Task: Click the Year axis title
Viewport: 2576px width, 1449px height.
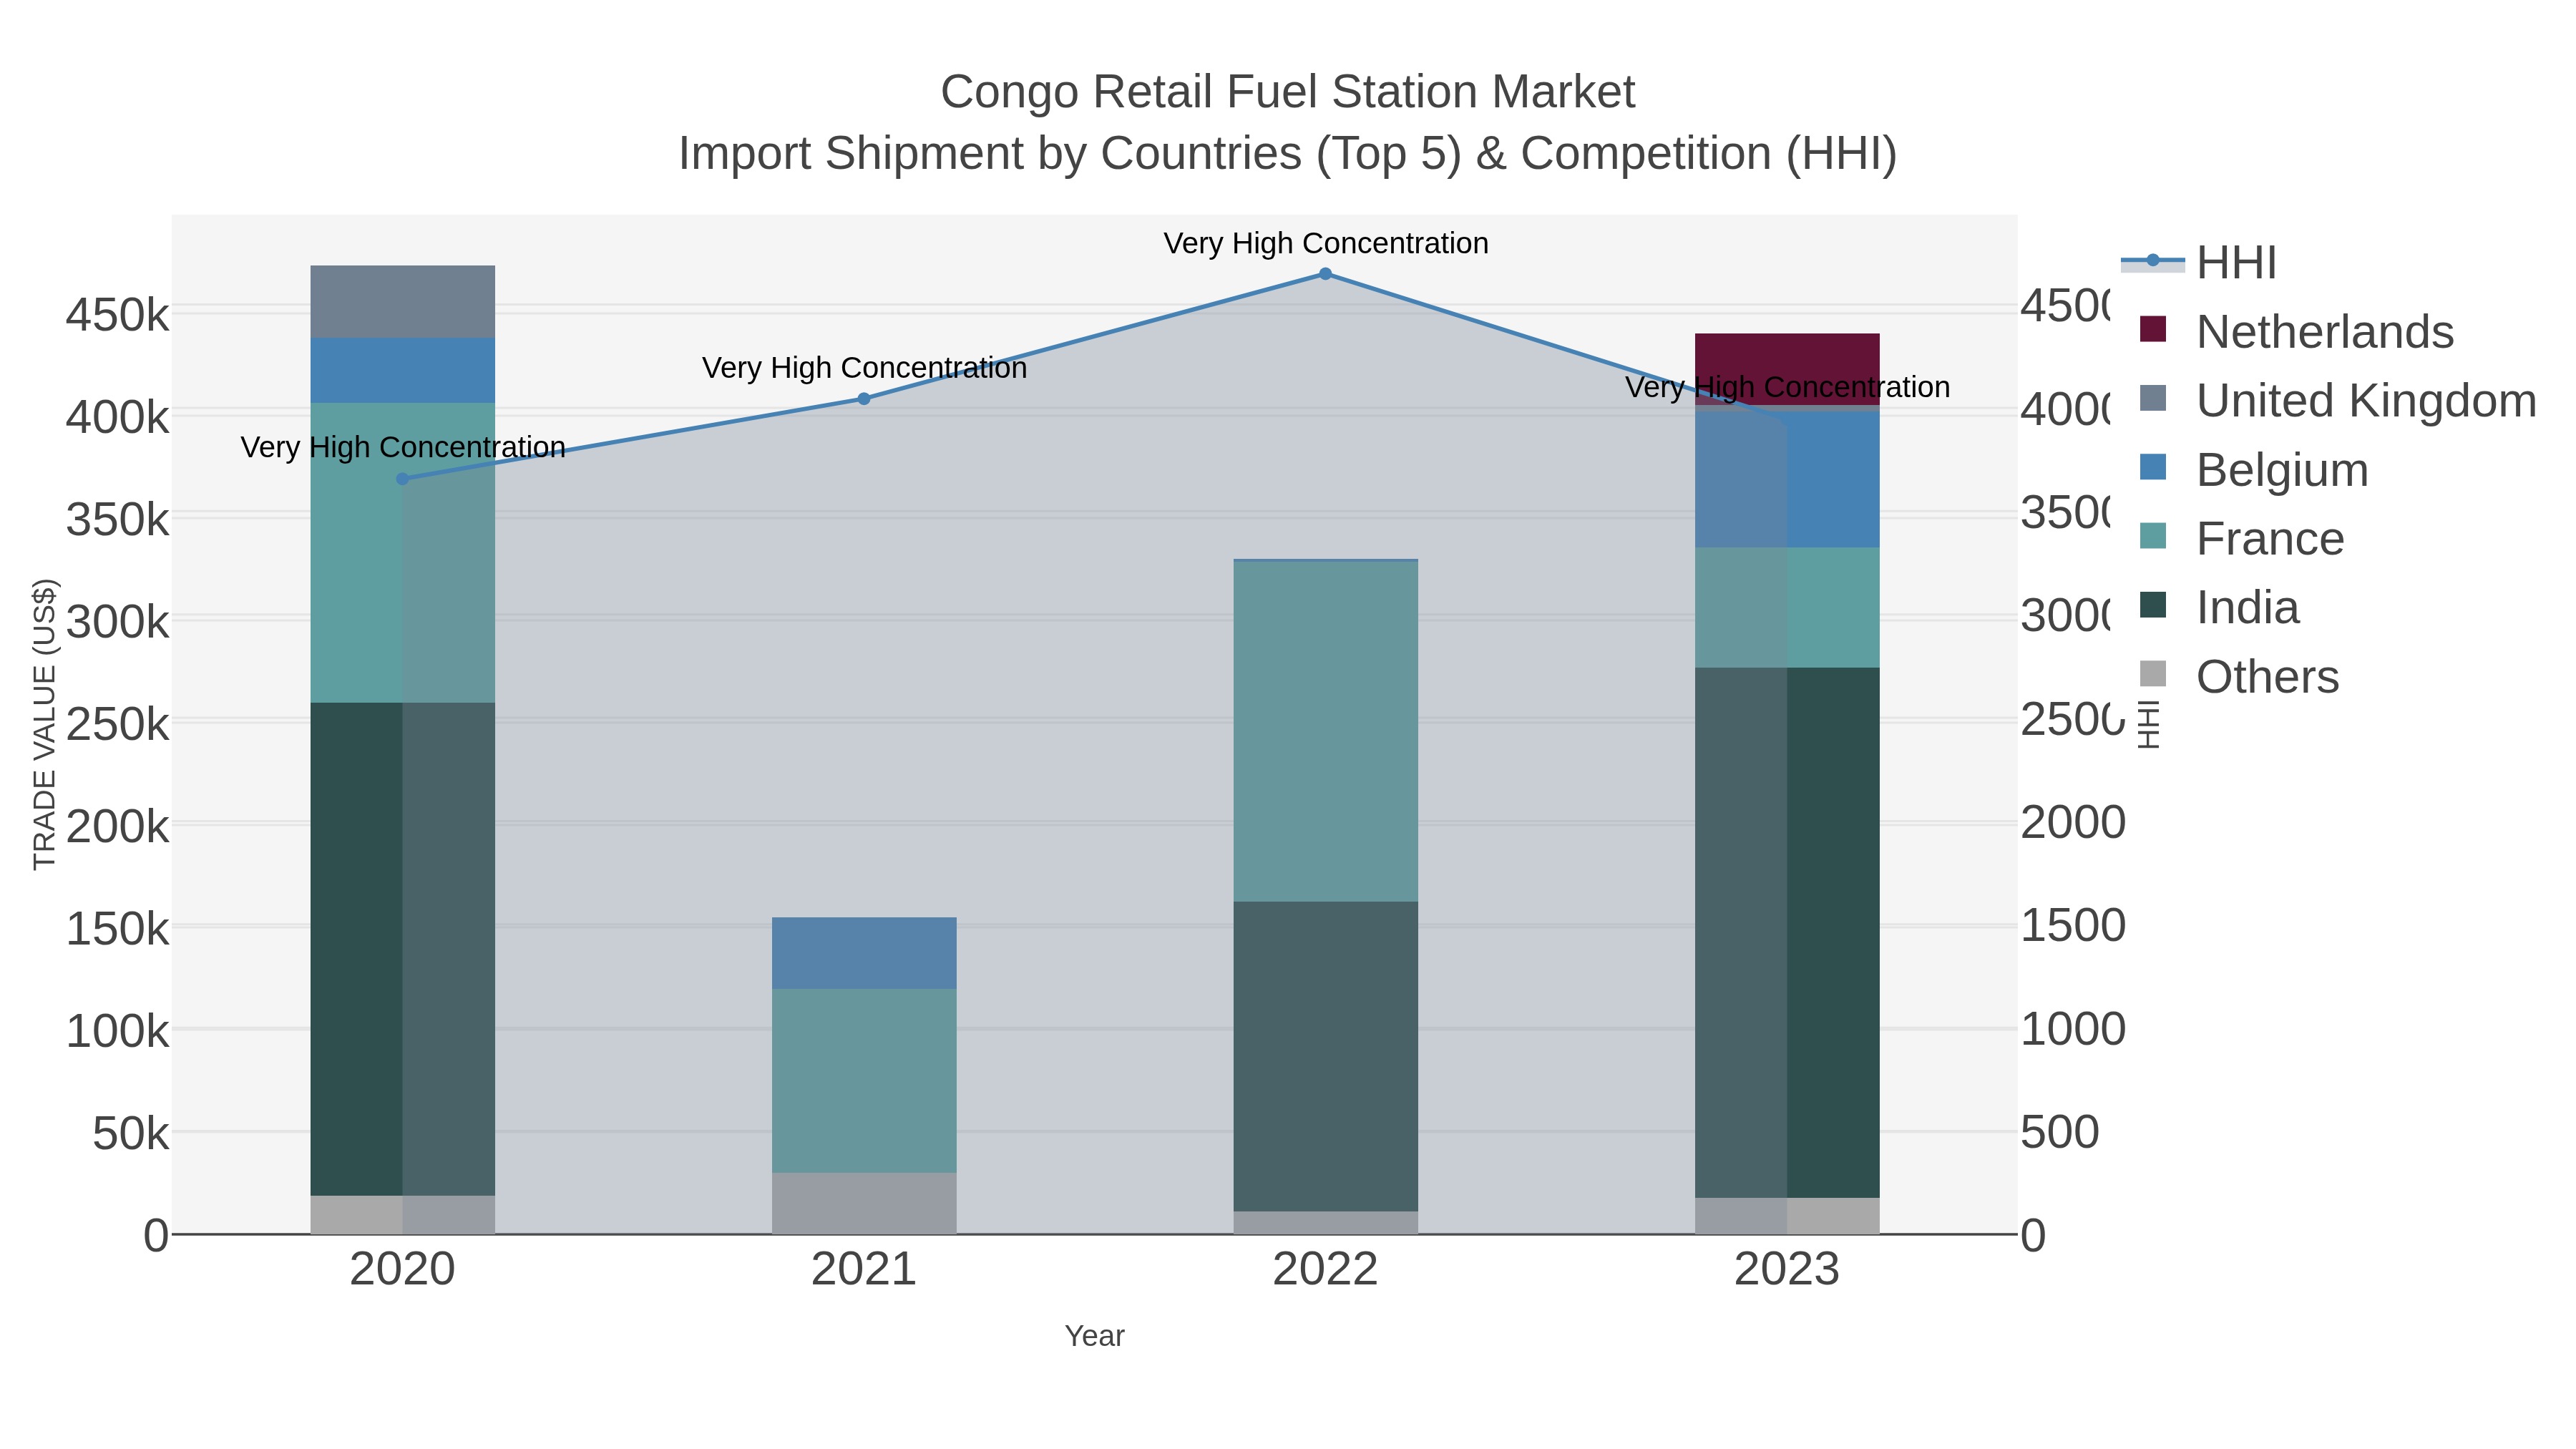Action: pos(1095,1336)
